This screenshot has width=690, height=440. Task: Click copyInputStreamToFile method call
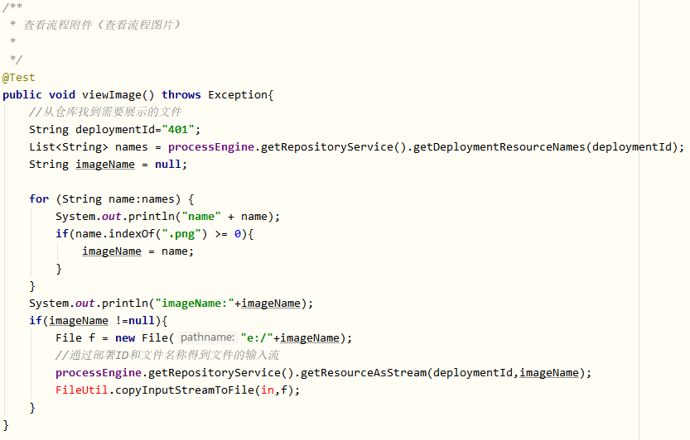point(185,390)
